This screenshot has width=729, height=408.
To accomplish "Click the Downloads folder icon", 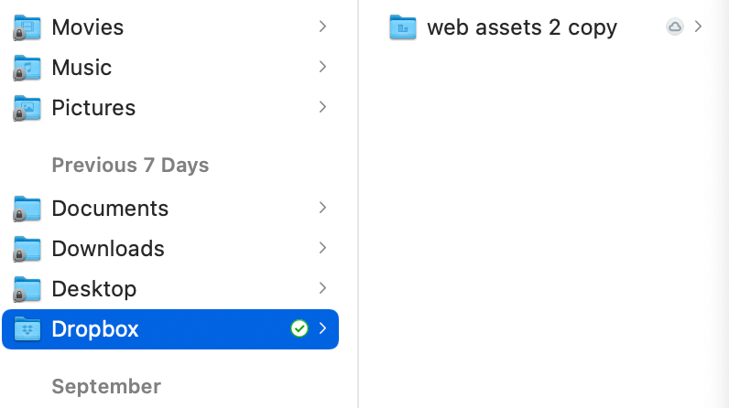I will (x=27, y=249).
